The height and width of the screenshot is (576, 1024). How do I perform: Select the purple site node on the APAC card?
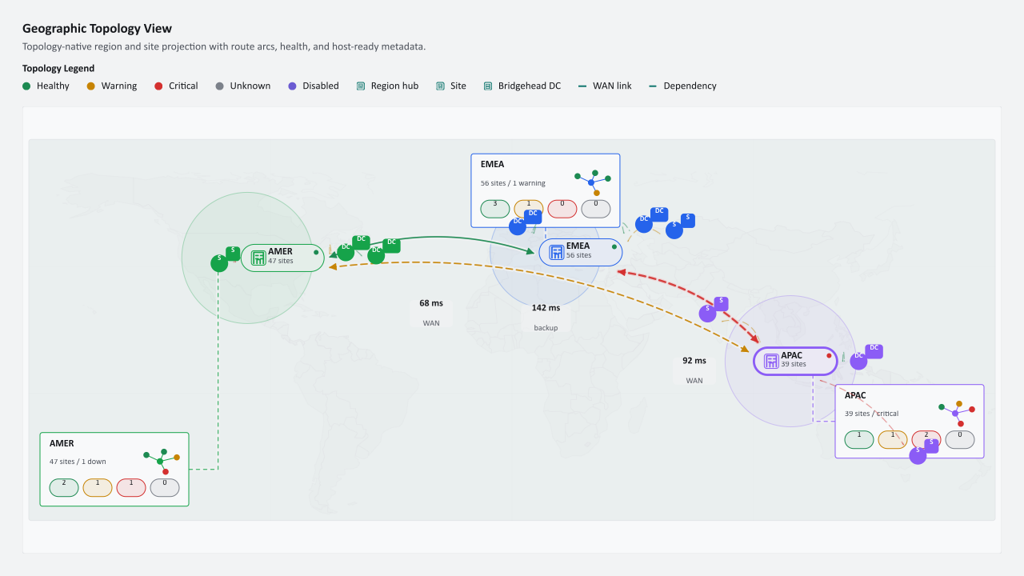coord(918,455)
